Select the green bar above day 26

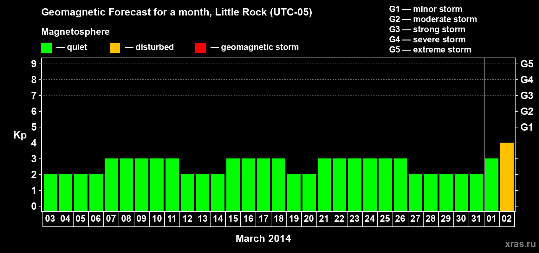400,185
